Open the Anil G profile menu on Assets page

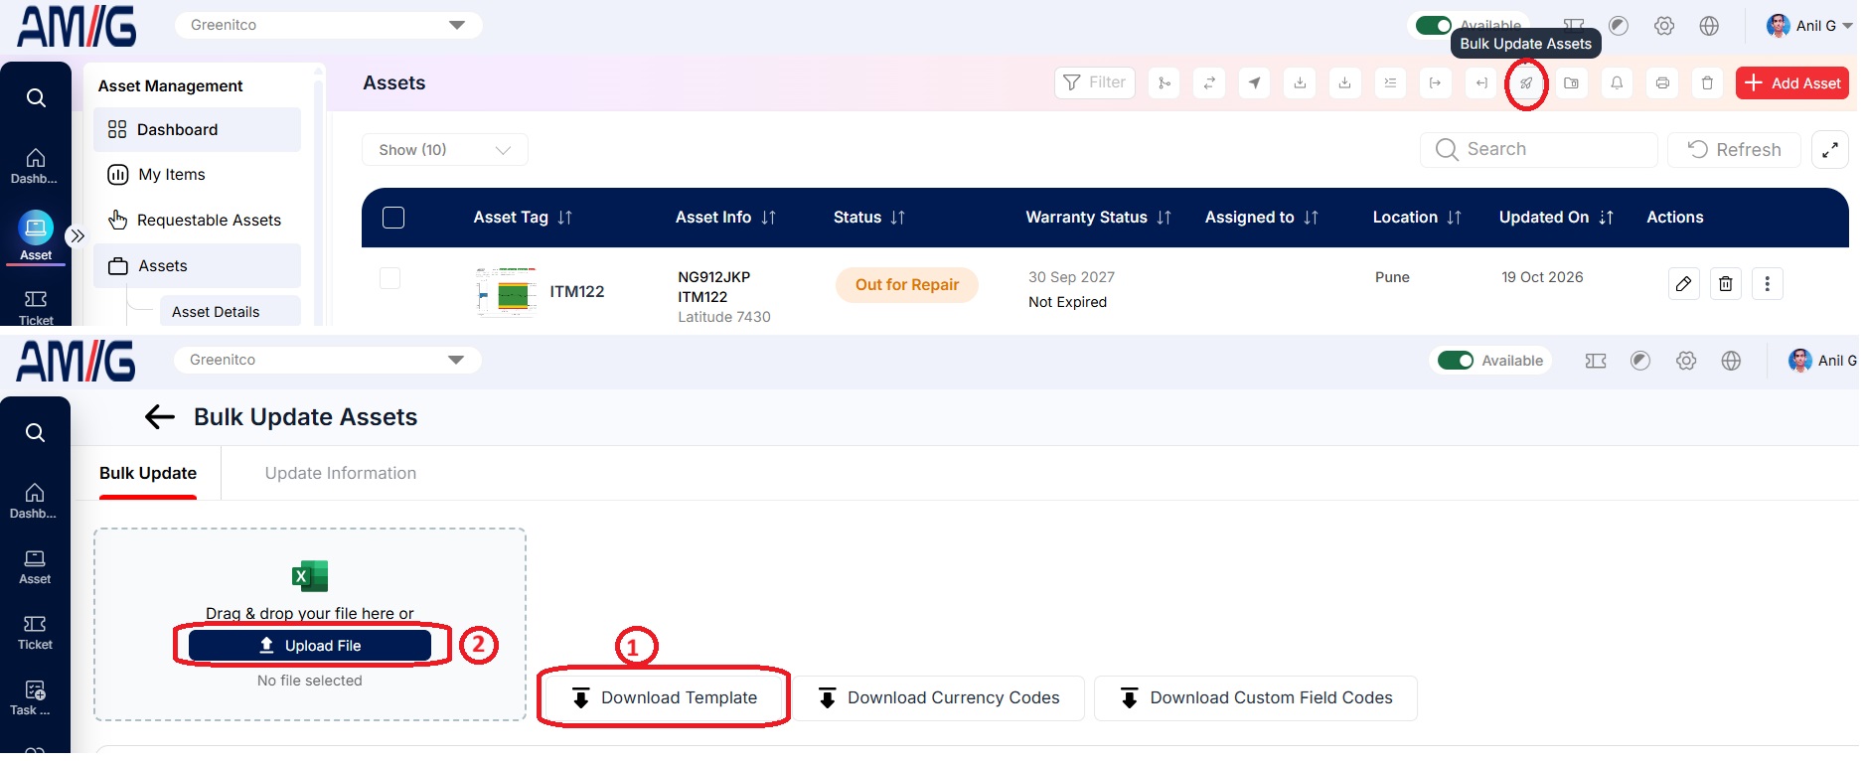[x=1809, y=26]
